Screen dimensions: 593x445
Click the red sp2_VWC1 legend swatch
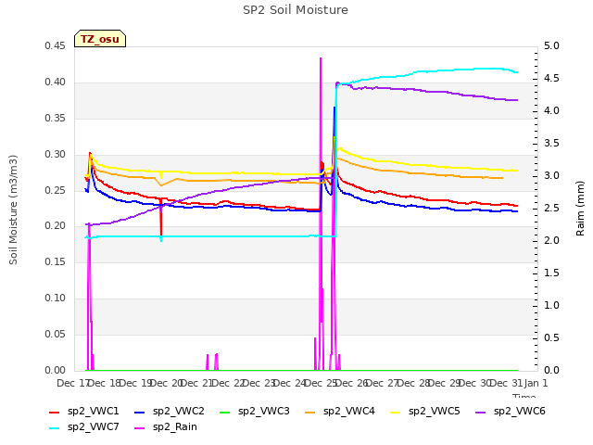pos(55,413)
